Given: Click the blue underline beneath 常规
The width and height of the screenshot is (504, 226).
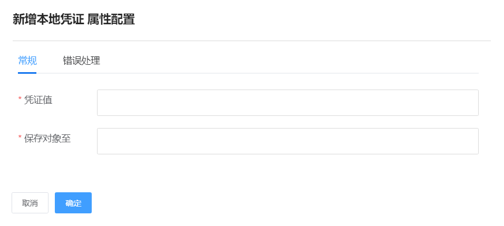Looking at the screenshot, I should (27, 73).
